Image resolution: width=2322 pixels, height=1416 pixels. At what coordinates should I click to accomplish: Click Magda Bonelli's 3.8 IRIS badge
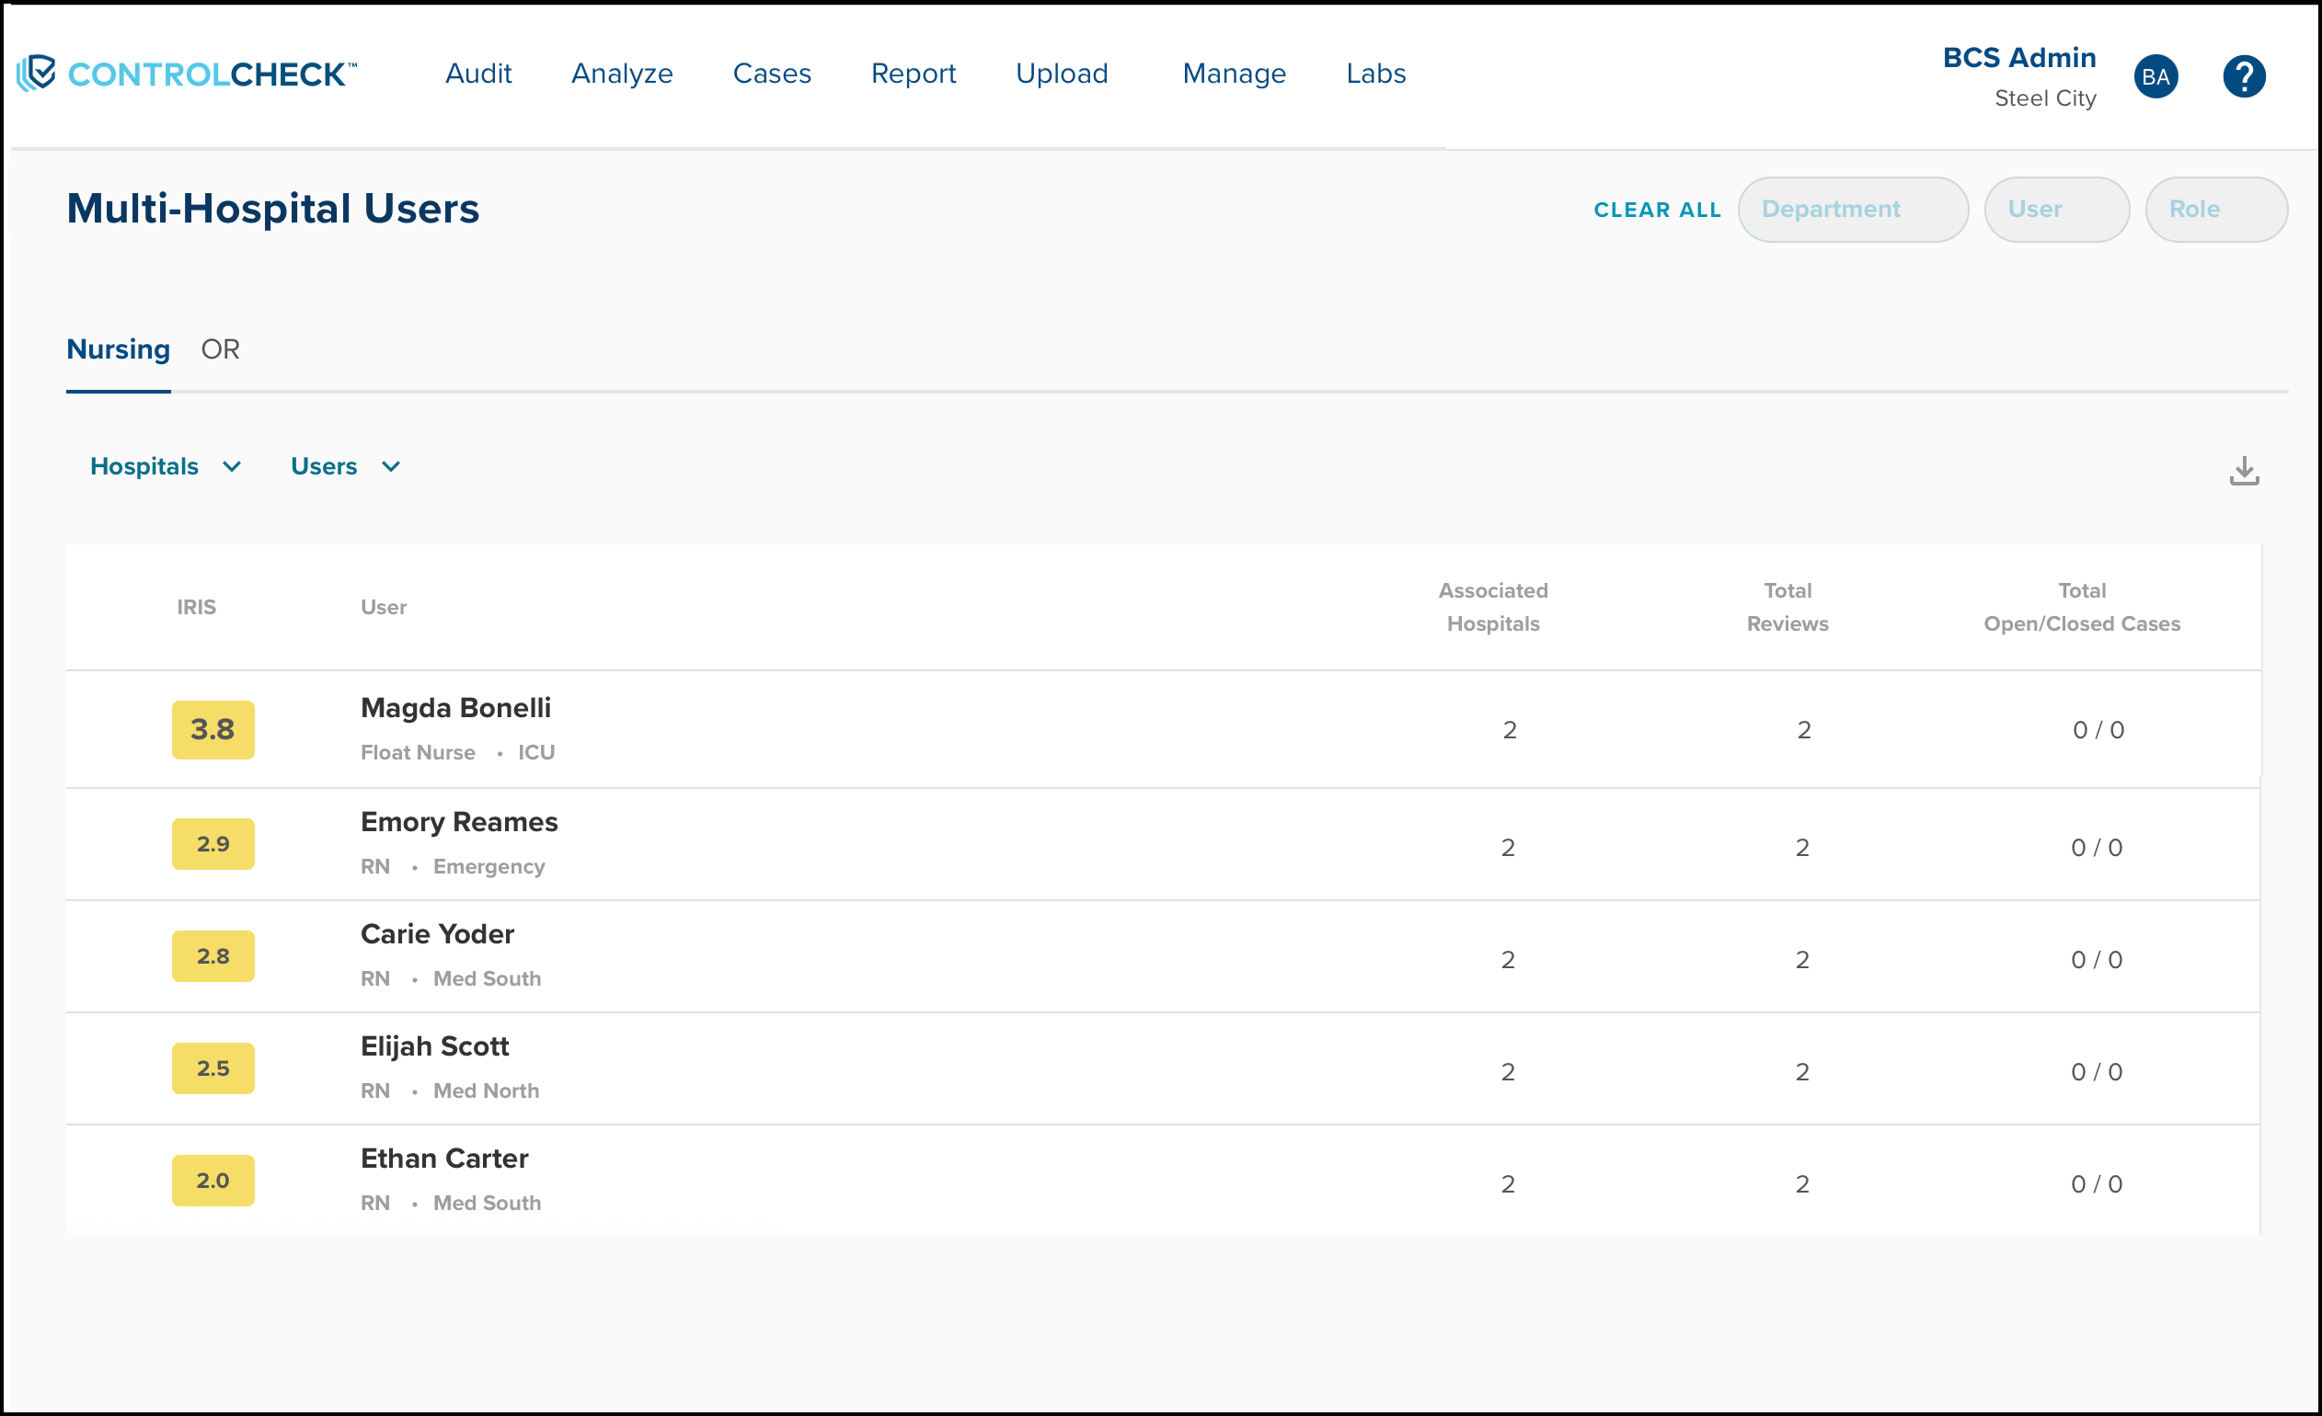click(x=213, y=729)
